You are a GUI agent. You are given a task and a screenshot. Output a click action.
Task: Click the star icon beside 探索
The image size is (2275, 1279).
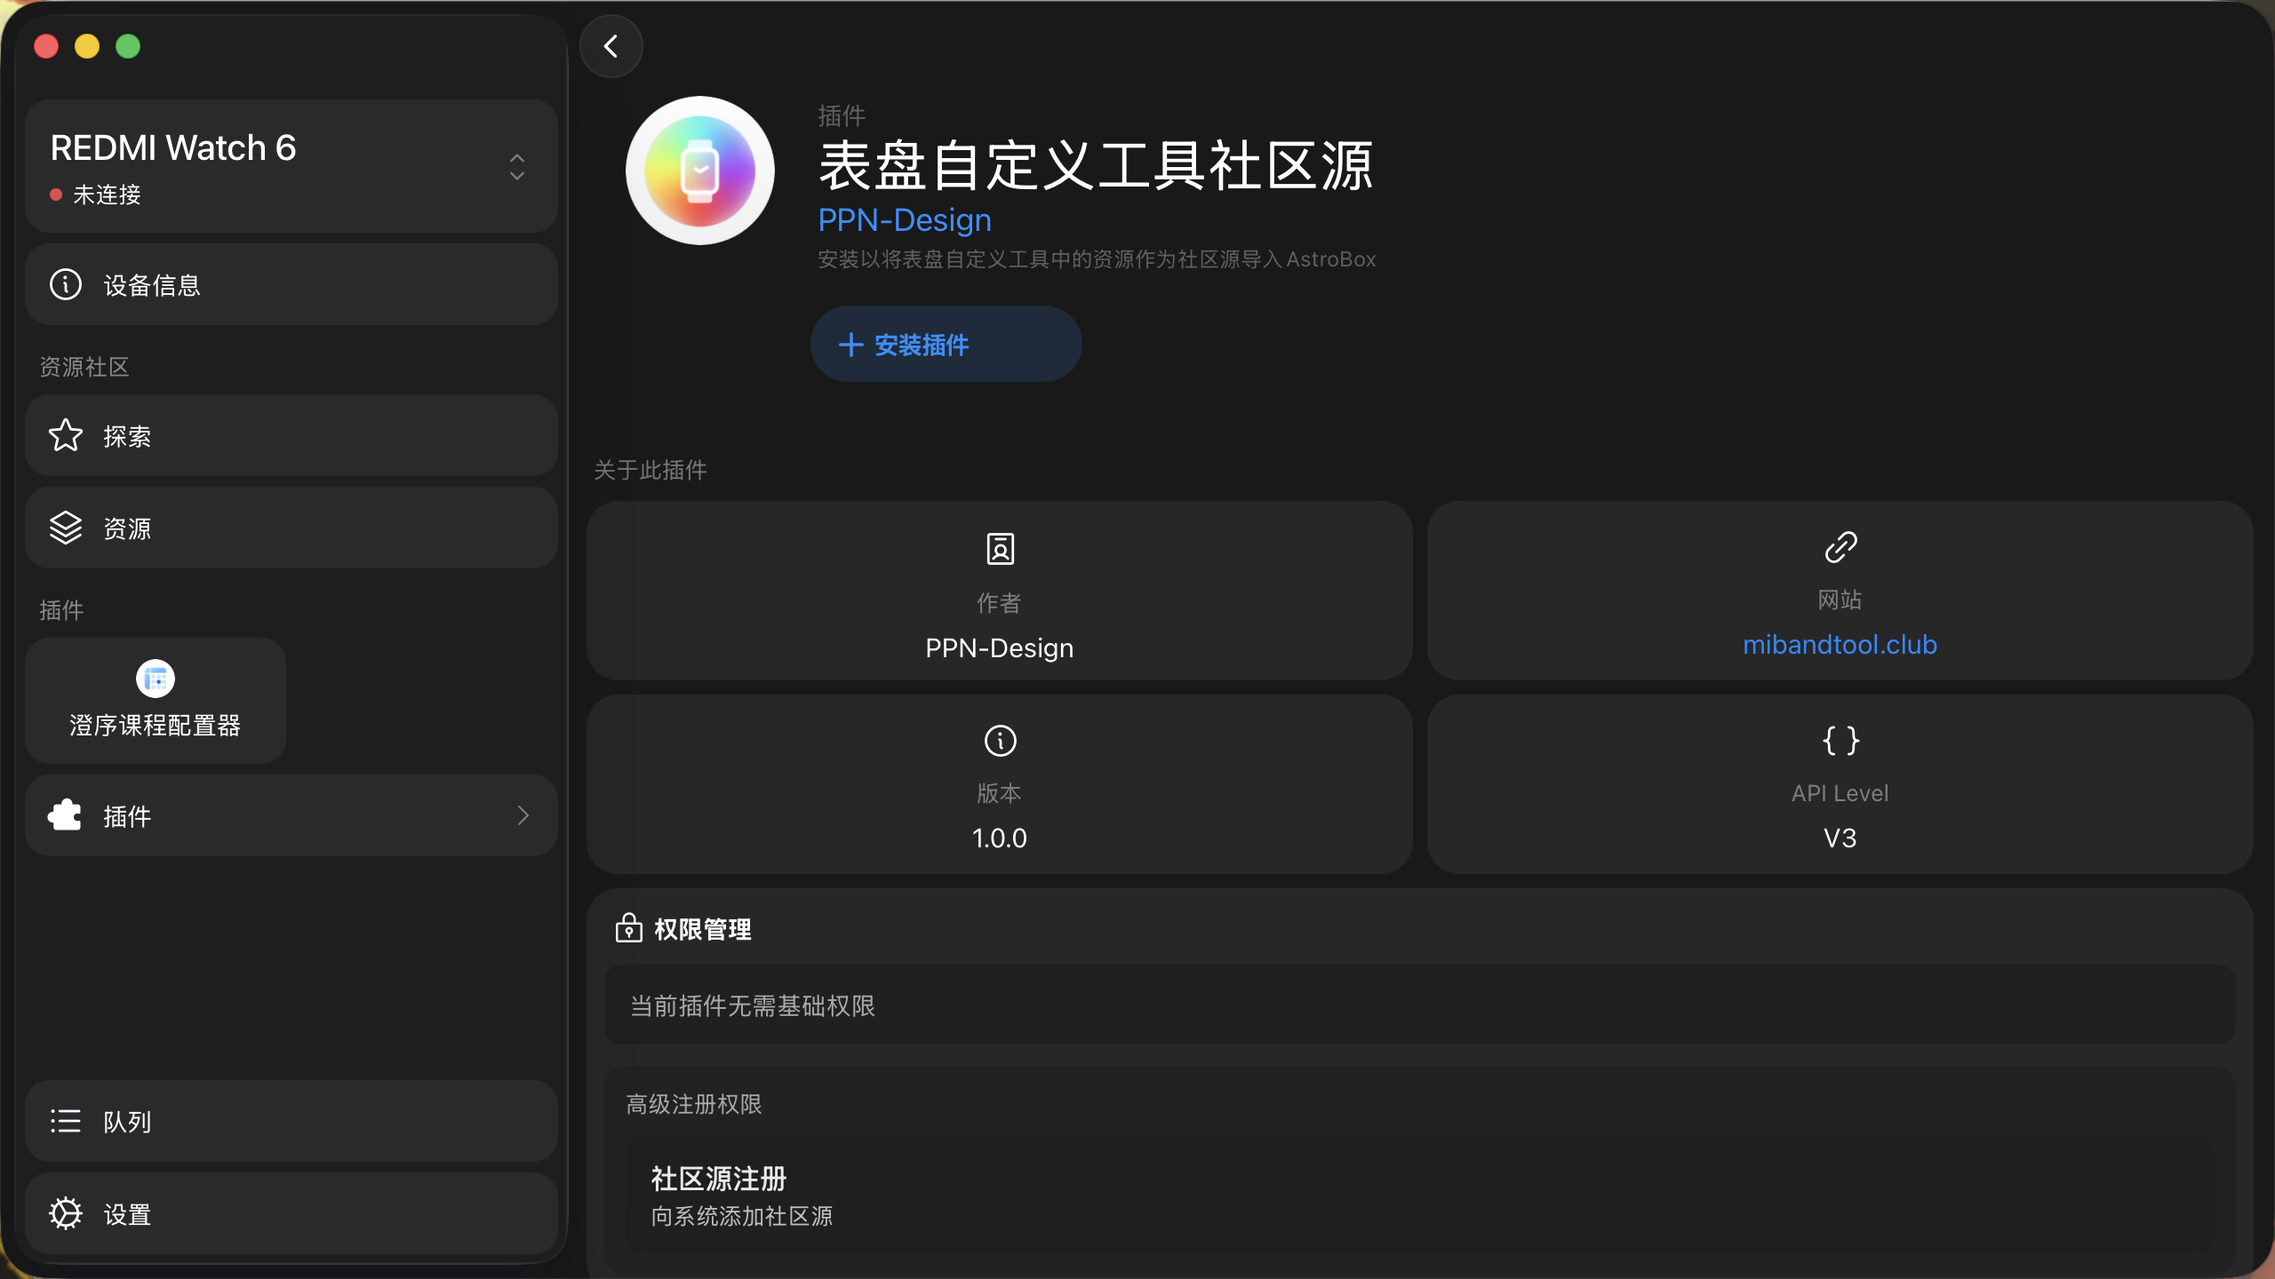[66, 435]
